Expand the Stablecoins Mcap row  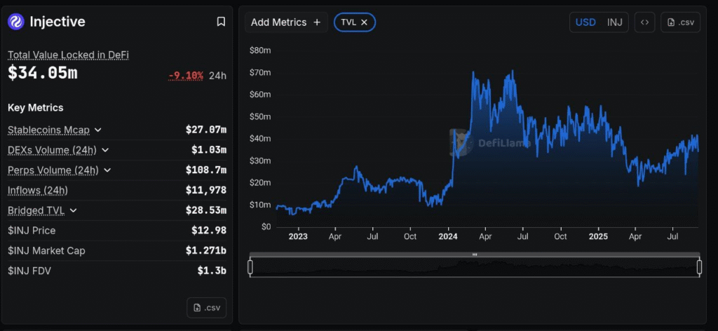coord(98,130)
